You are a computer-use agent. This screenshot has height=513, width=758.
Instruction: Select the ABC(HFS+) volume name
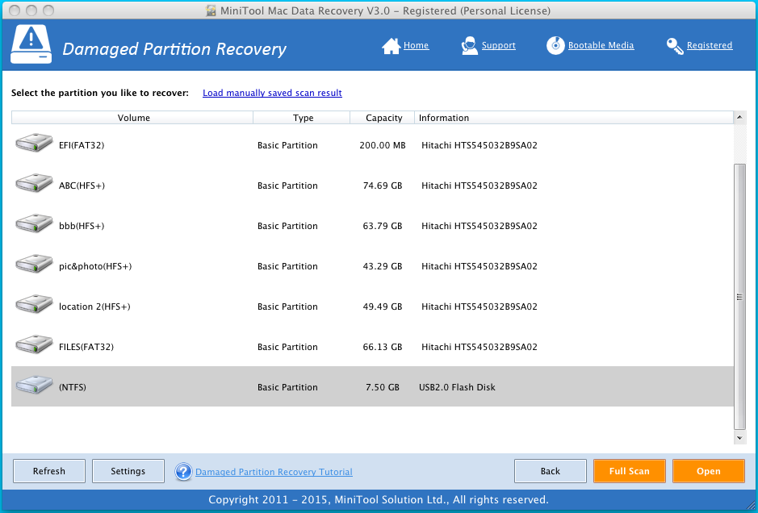82,186
